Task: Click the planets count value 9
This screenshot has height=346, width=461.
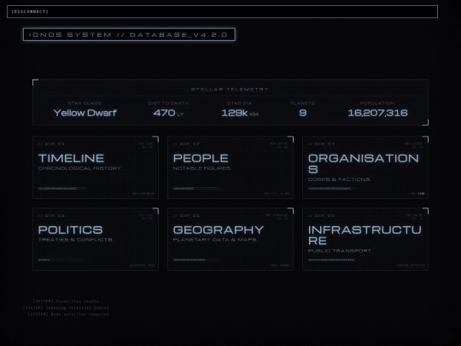Action: (302, 113)
